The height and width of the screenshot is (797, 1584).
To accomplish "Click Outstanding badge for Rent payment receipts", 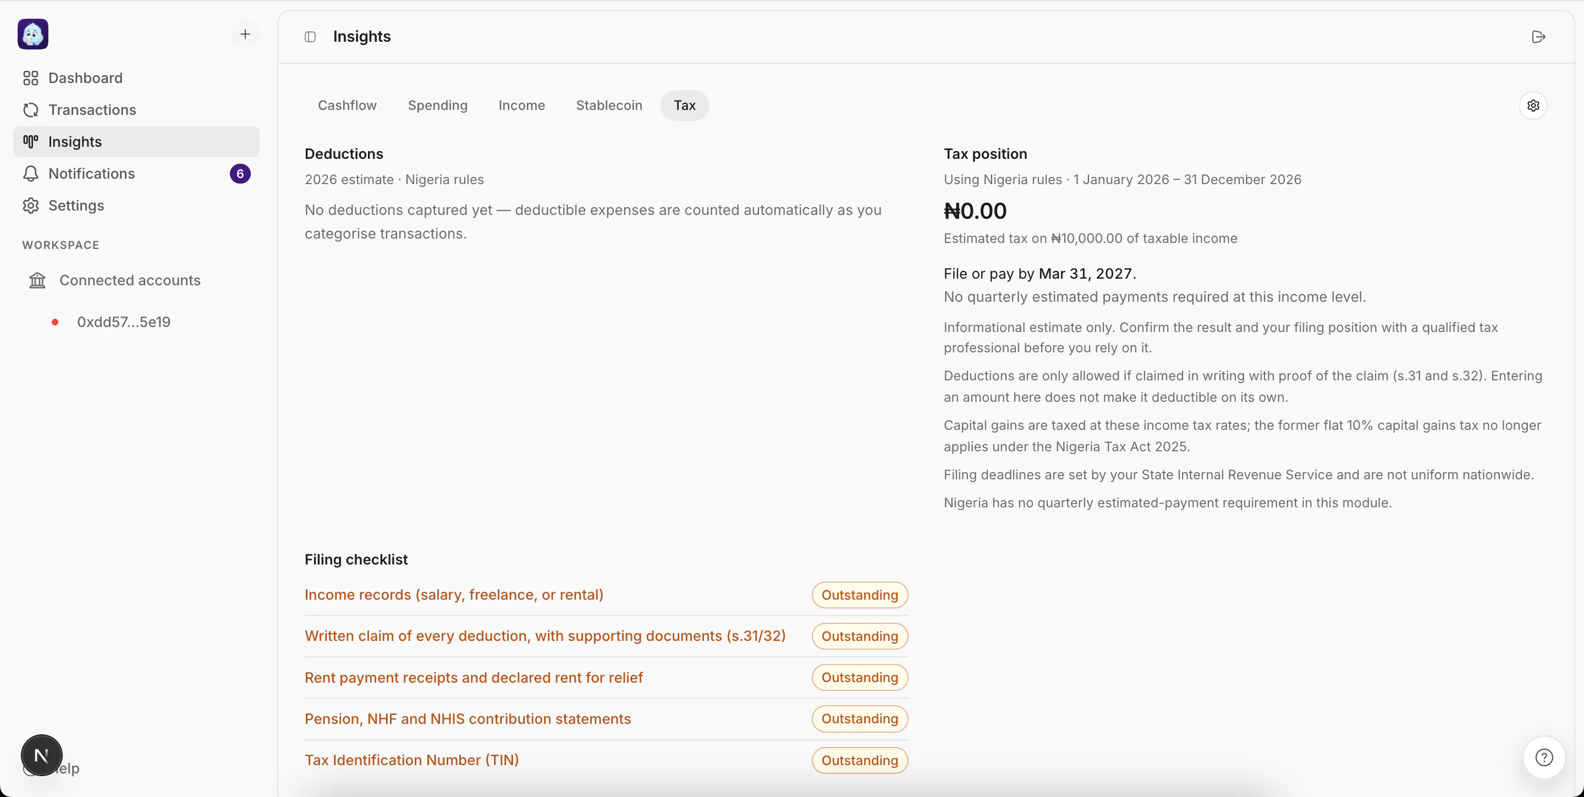I will coord(860,678).
